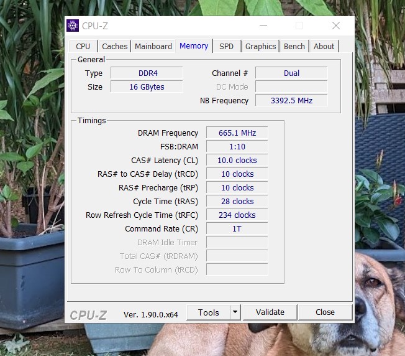405x356 pixels.
Task: Click the Command Rate value 1T
Action: (x=237, y=229)
